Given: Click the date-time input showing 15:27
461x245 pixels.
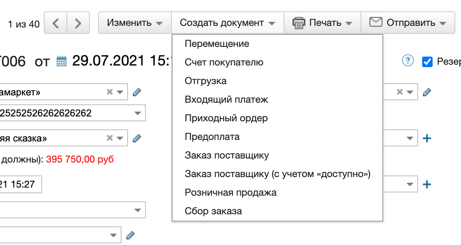Looking at the screenshot, I should tap(20, 184).
